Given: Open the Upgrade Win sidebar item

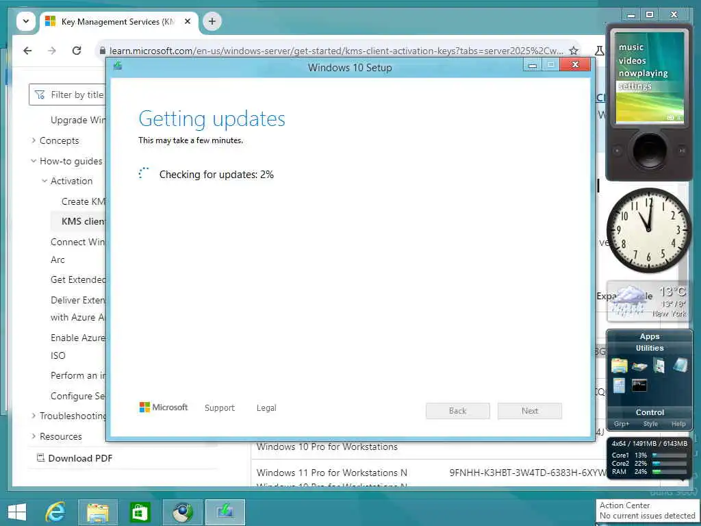Looking at the screenshot, I should point(78,120).
